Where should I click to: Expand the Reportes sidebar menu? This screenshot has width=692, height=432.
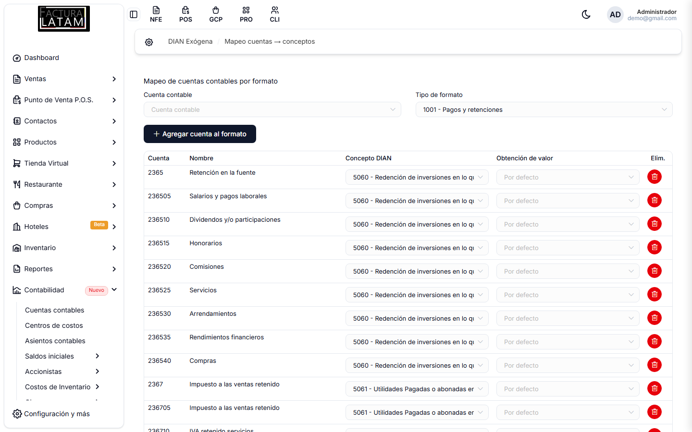pyautogui.click(x=64, y=269)
